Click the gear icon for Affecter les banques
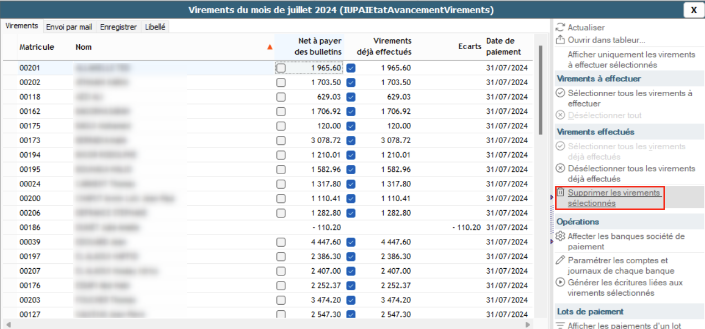 pos(560,236)
